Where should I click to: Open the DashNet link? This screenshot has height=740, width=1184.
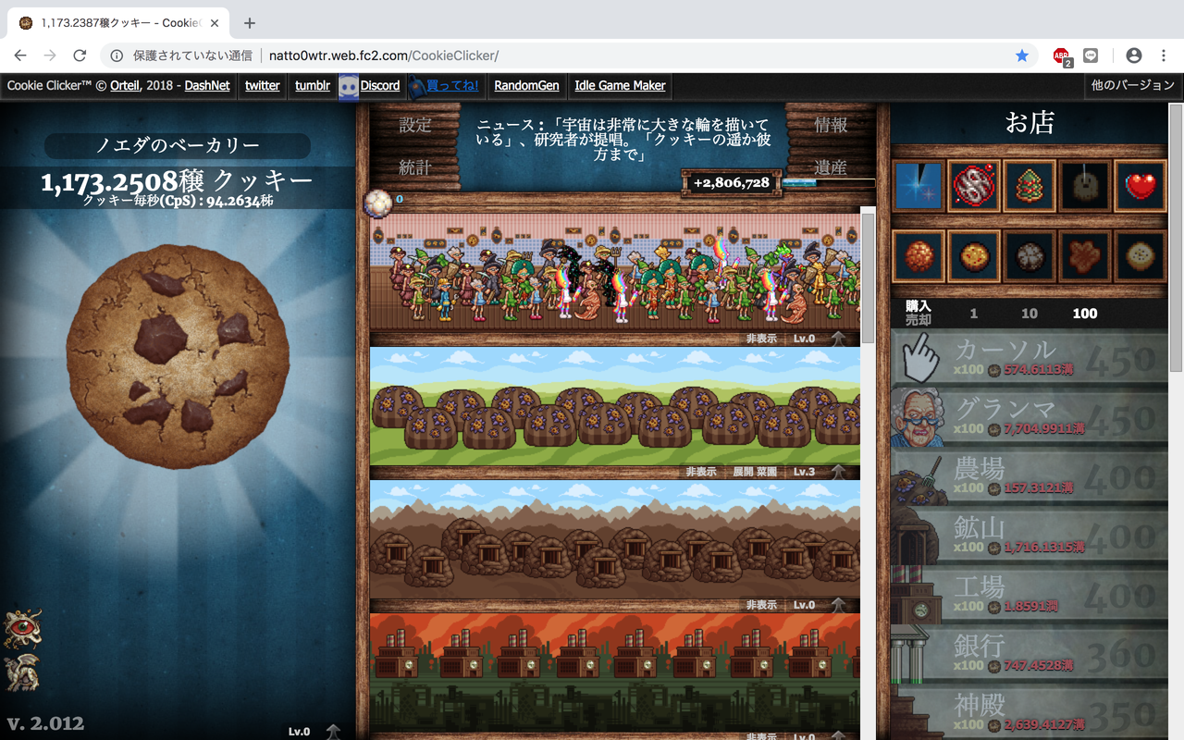tap(207, 85)
